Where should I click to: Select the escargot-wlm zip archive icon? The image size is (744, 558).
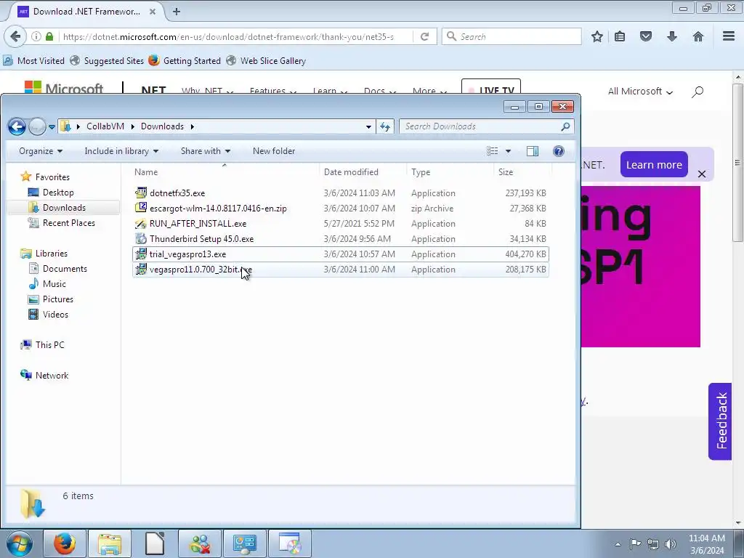(x=141, y=208)
